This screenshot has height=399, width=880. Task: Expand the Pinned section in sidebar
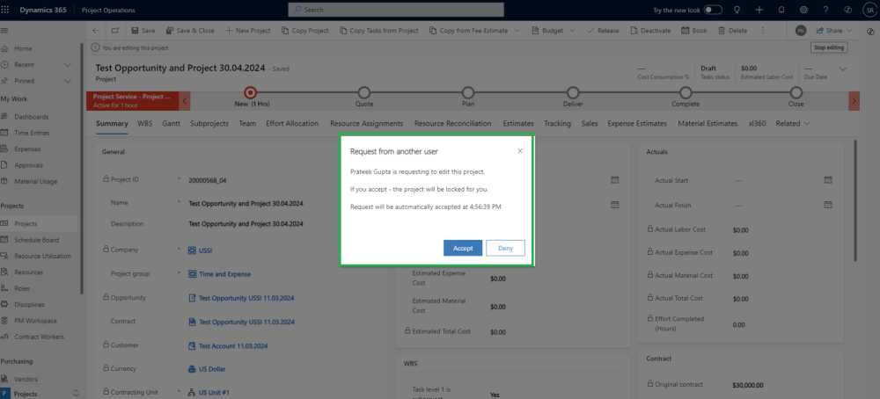(x=68, y=81)
